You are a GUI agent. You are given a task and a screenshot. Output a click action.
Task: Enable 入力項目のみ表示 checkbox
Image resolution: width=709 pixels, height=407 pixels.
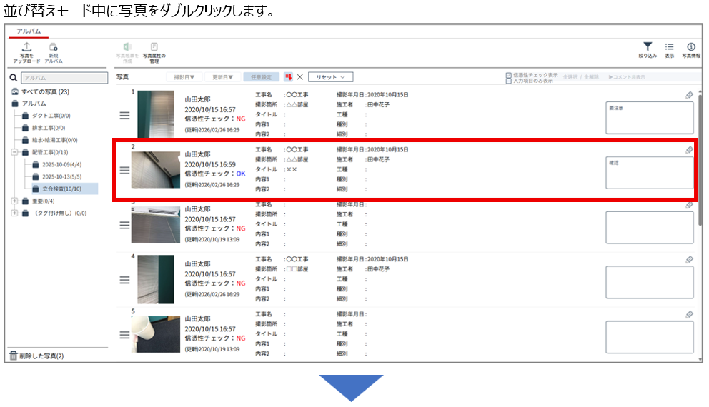pos(508,81)
